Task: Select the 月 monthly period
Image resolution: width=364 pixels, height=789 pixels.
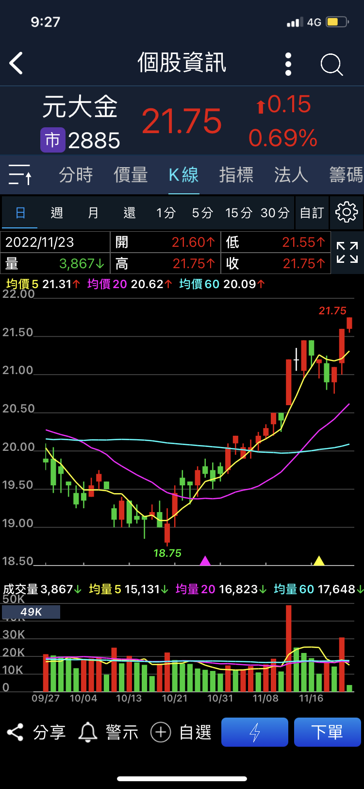Action: 93,213
